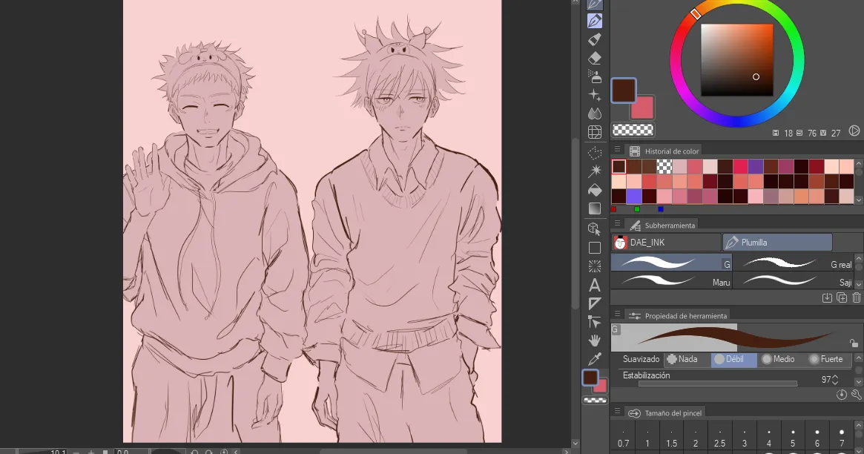864x454 pixels.
Task: Choose the G pen brush
Action: pos(671,263)
